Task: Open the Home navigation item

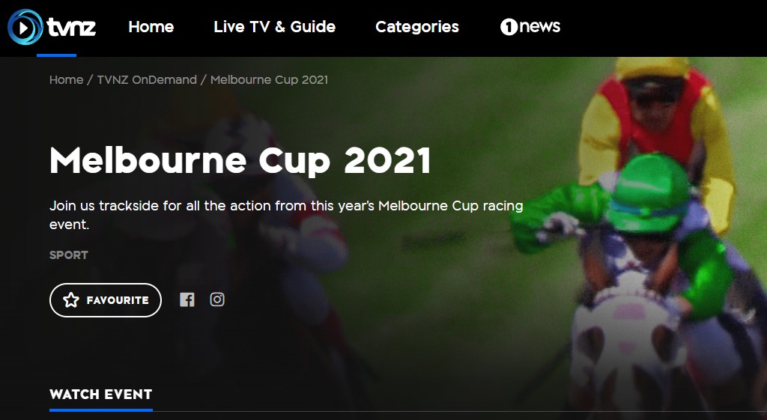Action: click(151, 26)
